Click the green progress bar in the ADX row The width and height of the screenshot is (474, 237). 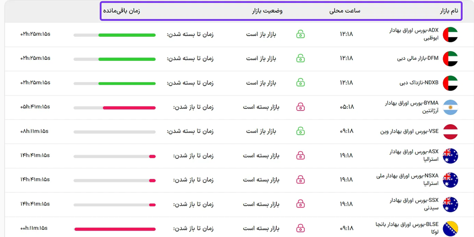127,35
